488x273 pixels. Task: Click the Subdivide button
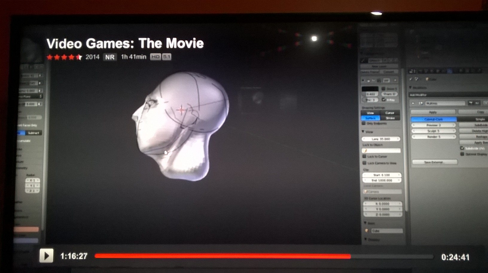pos(474,125)
